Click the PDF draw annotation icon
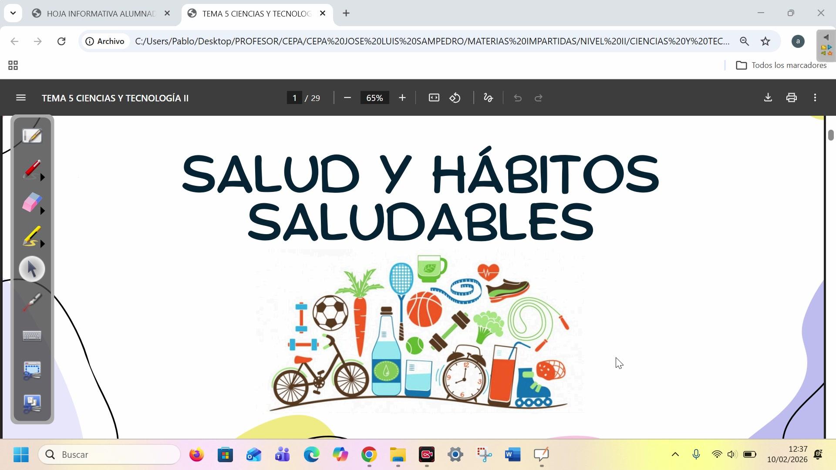This screenshot has width=836, height=470. [x=488, y=98]
